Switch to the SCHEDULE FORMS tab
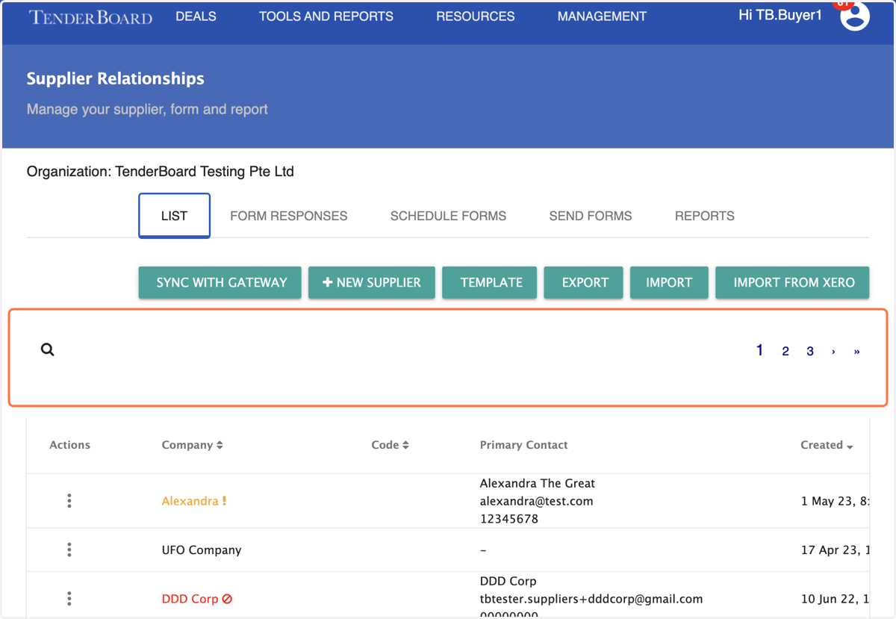The image size is (896, 619). click(448, 216)
